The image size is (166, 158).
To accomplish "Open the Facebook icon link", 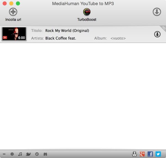I will 150,154.
